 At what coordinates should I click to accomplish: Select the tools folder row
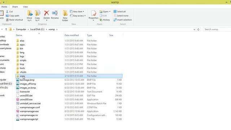(69, 68)
